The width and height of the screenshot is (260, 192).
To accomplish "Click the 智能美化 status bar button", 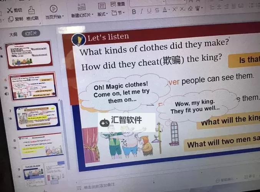I will (x=225, y=180).
